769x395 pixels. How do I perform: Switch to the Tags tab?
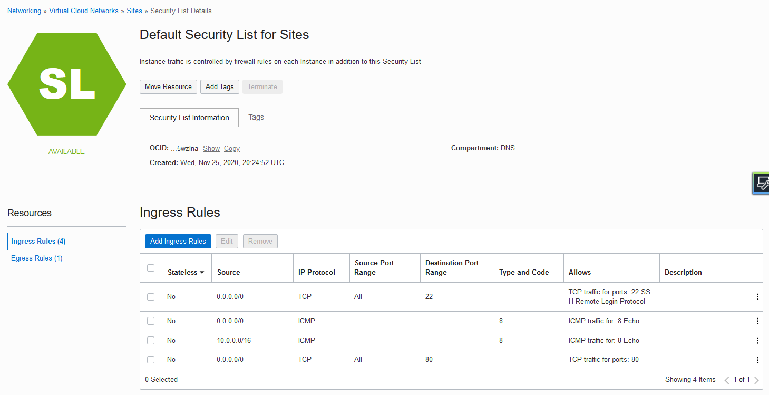tap(256, 117)
